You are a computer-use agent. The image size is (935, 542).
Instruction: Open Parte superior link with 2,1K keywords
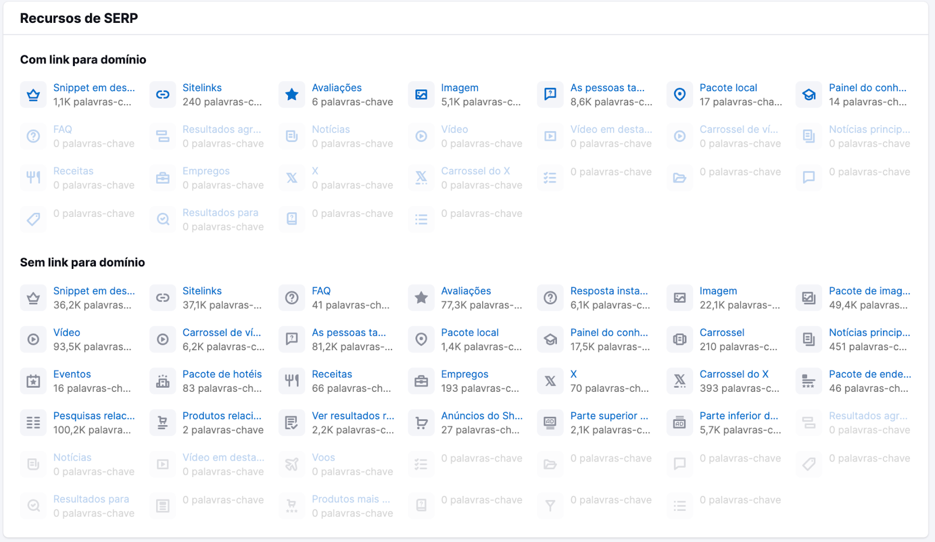tap(609, 416)
